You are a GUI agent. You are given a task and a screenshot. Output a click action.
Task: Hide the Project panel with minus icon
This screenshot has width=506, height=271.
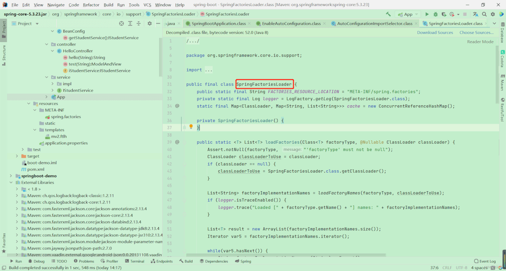point(158,23)
